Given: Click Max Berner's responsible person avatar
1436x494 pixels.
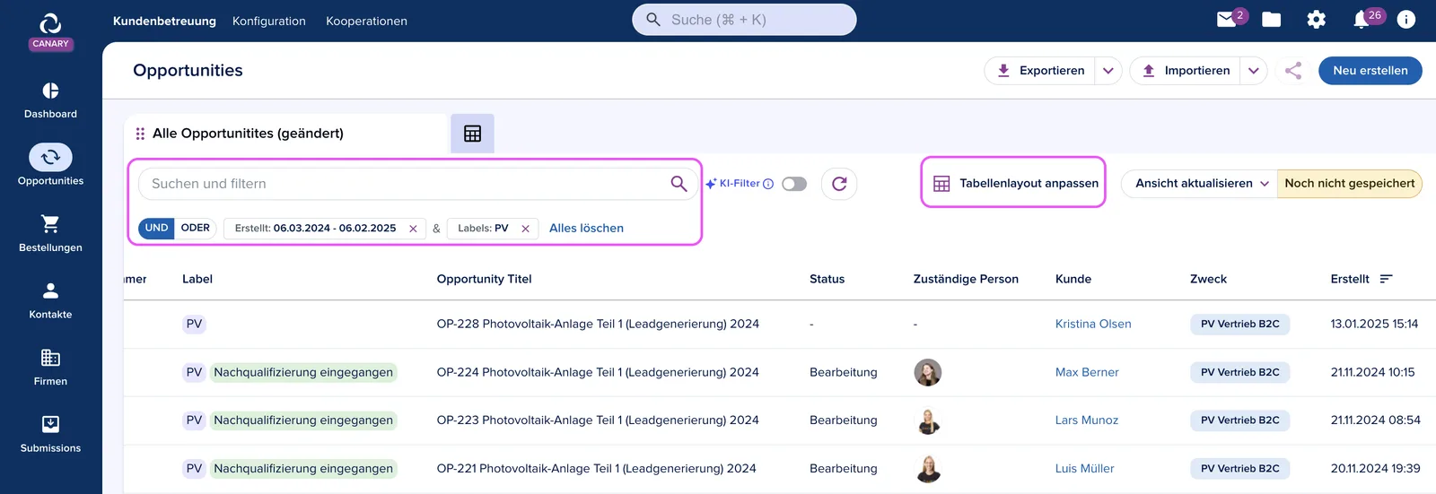Looking at the screenshot, I should (927, 372).
